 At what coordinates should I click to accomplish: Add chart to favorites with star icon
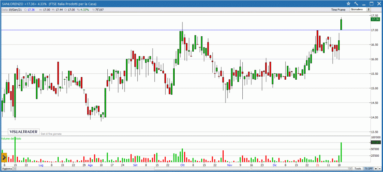(348, 3)
